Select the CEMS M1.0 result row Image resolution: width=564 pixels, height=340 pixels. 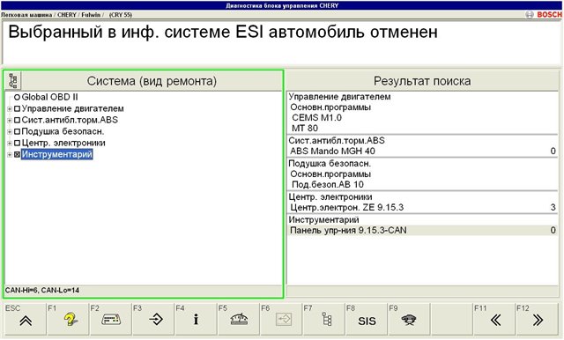pyautogui.click(x=423, y=117)
